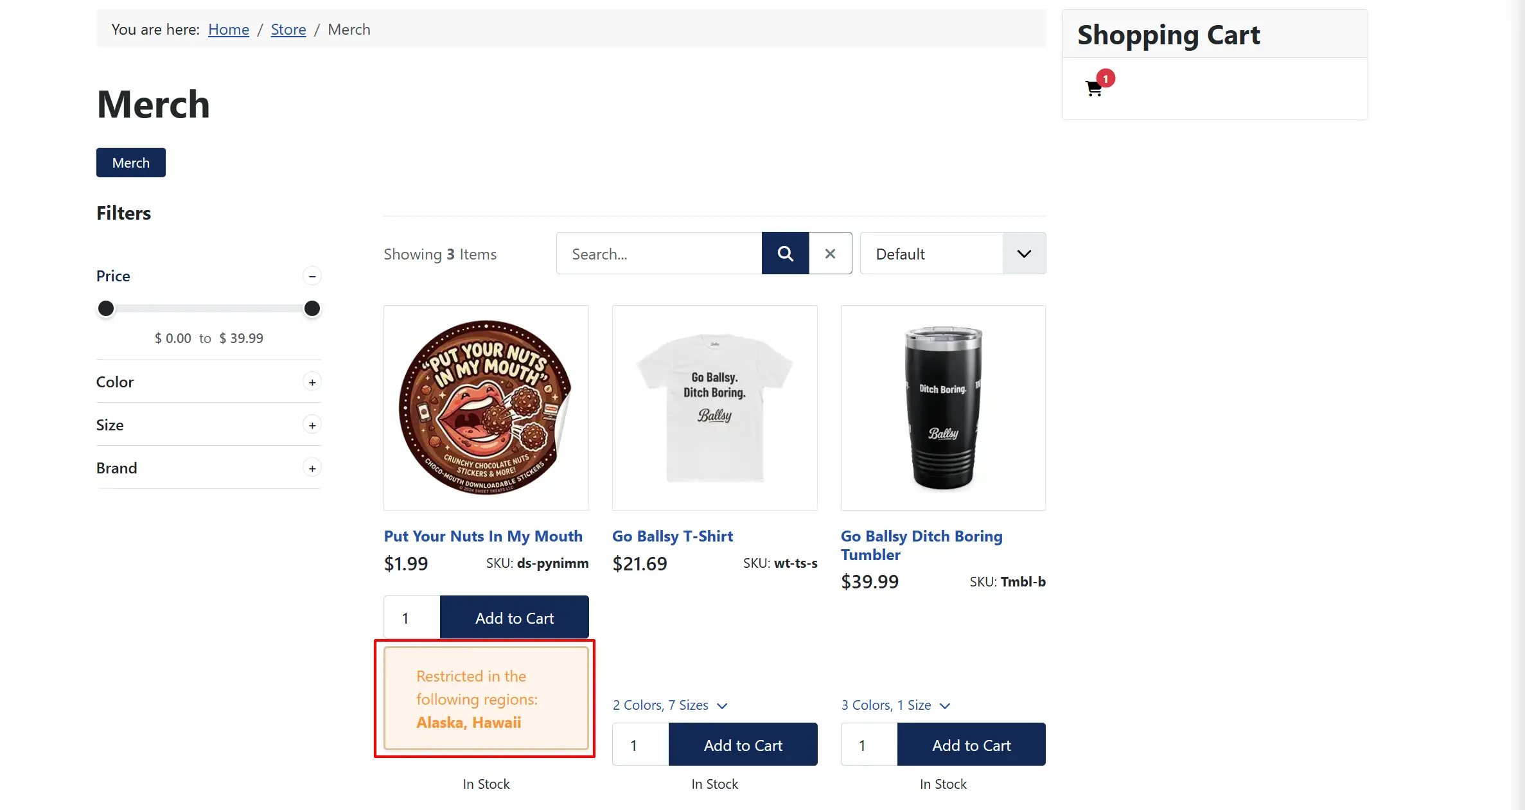The width and height of the screenshot is (1525, 810).
Task: Collapse the Price filter minus icon
Action: [312, 276]
